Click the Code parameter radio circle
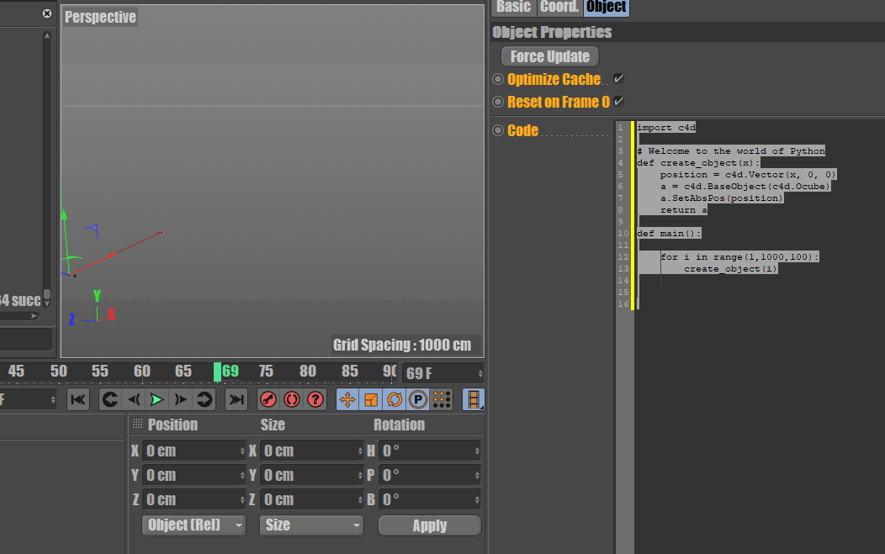The width and height of the screenshot is (885, 554). [498, 130]
